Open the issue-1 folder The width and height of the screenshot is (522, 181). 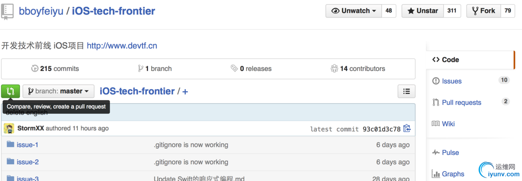[x=27, y=145]
